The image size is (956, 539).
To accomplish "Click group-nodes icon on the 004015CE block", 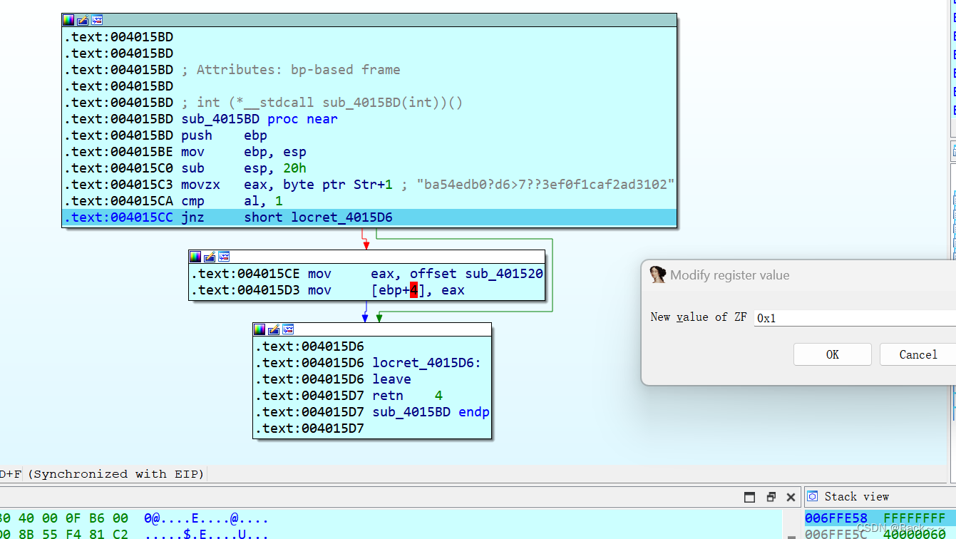I will click(x=224, y=257).
